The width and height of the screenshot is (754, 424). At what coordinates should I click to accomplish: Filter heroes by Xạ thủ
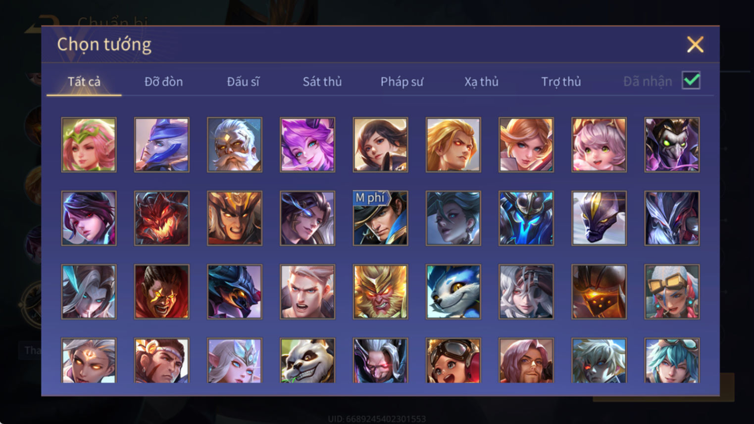481,82
